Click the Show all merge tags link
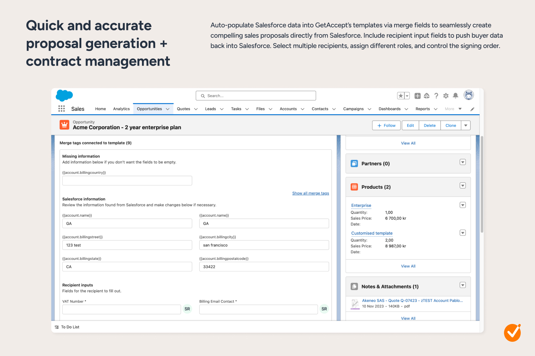The width and height of the screenshot is (535, 356). click(x=310, y=193)
